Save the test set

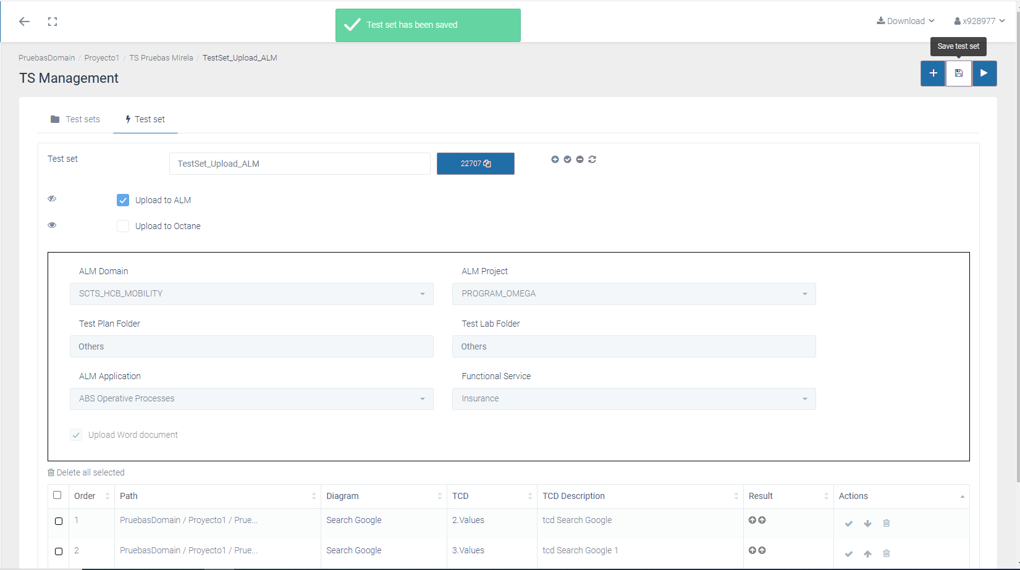click(959, 73)
